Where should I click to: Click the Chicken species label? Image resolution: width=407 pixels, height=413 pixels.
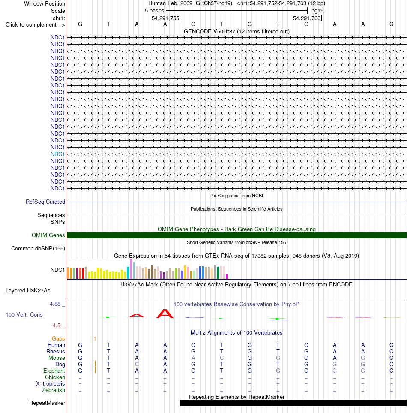click(x=55, y=377)
